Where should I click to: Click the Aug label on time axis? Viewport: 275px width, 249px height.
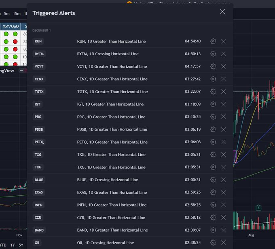click(x=251, y=235)
